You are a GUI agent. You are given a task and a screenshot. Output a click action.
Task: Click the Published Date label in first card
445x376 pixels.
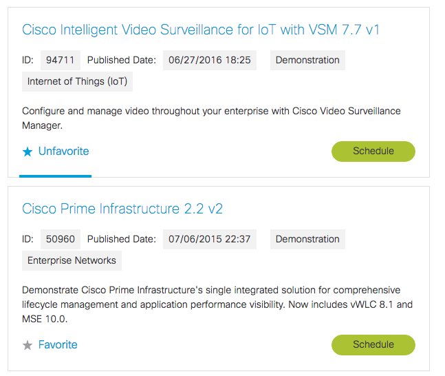[121, 61]
